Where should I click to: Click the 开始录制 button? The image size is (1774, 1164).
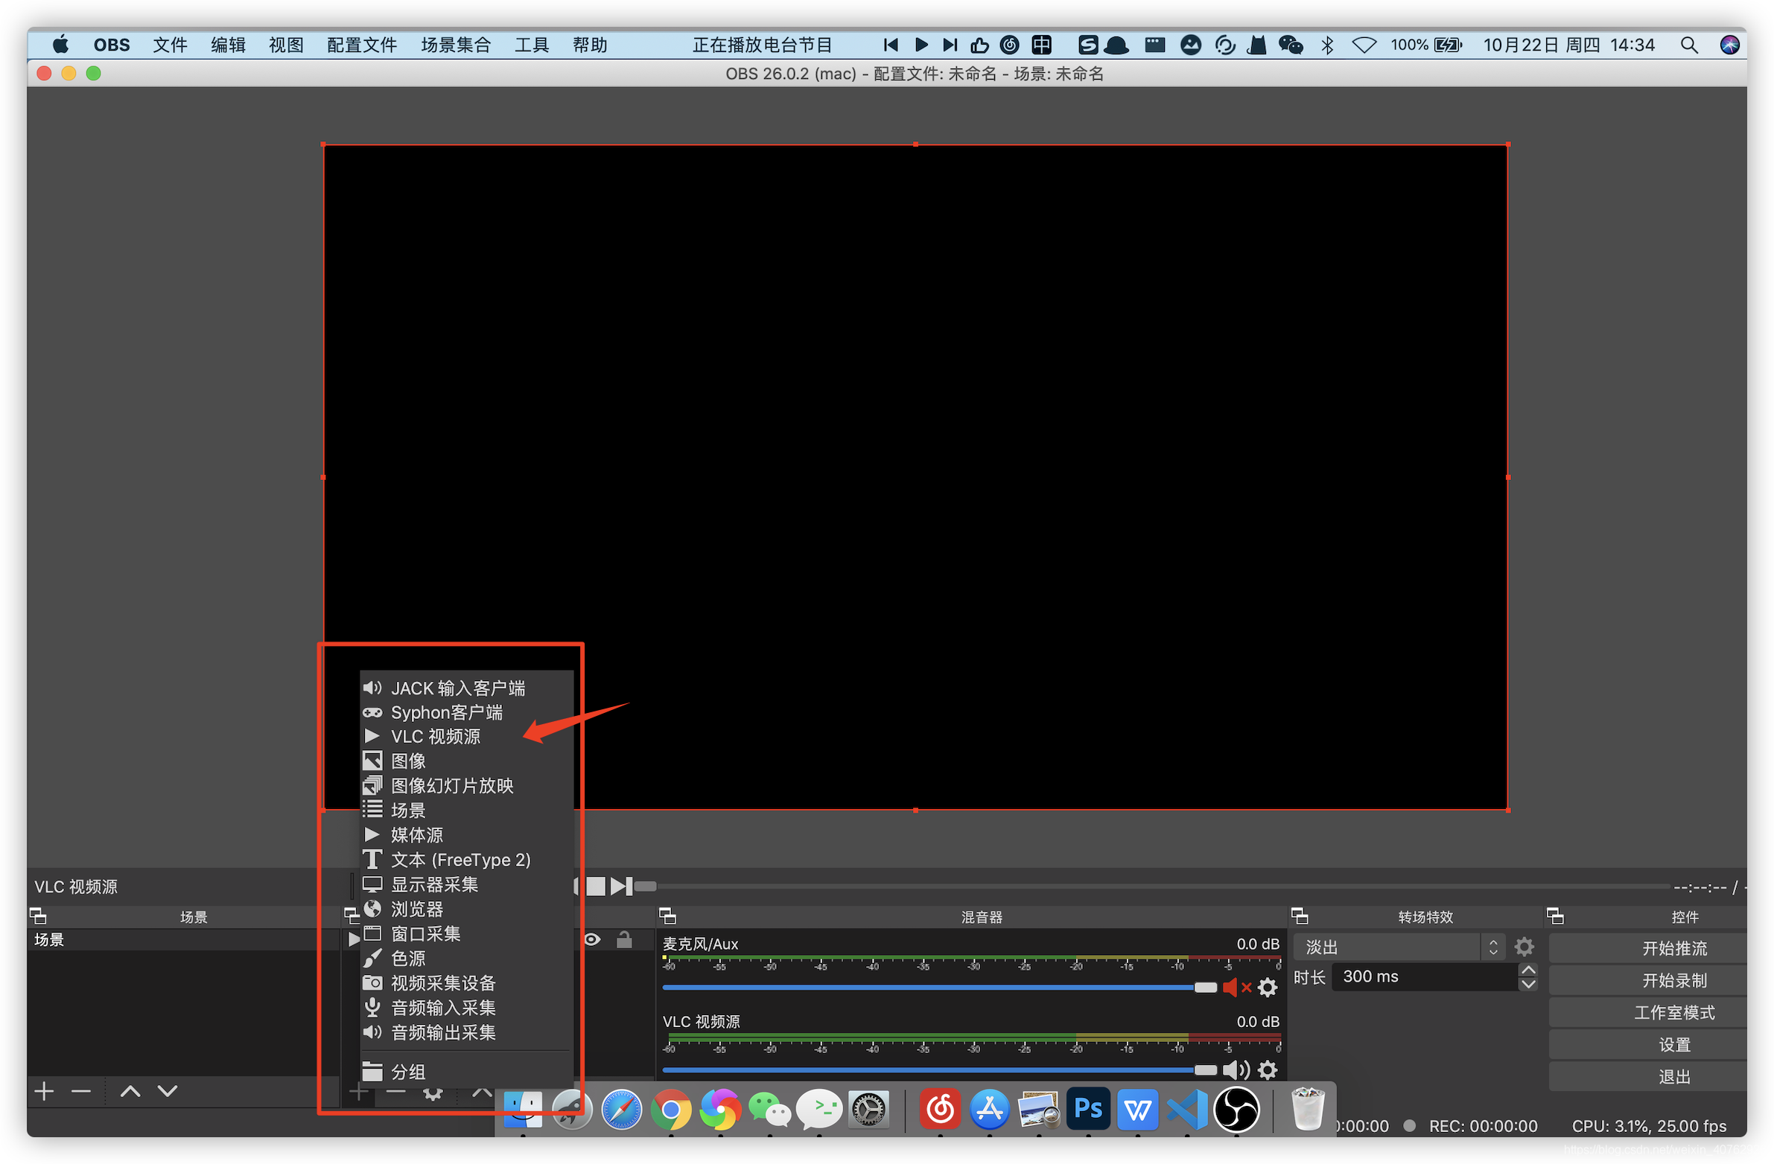pos(1673,980)
